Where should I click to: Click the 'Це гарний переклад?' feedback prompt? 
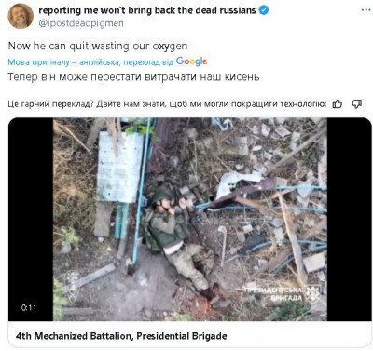pos(50,104)
